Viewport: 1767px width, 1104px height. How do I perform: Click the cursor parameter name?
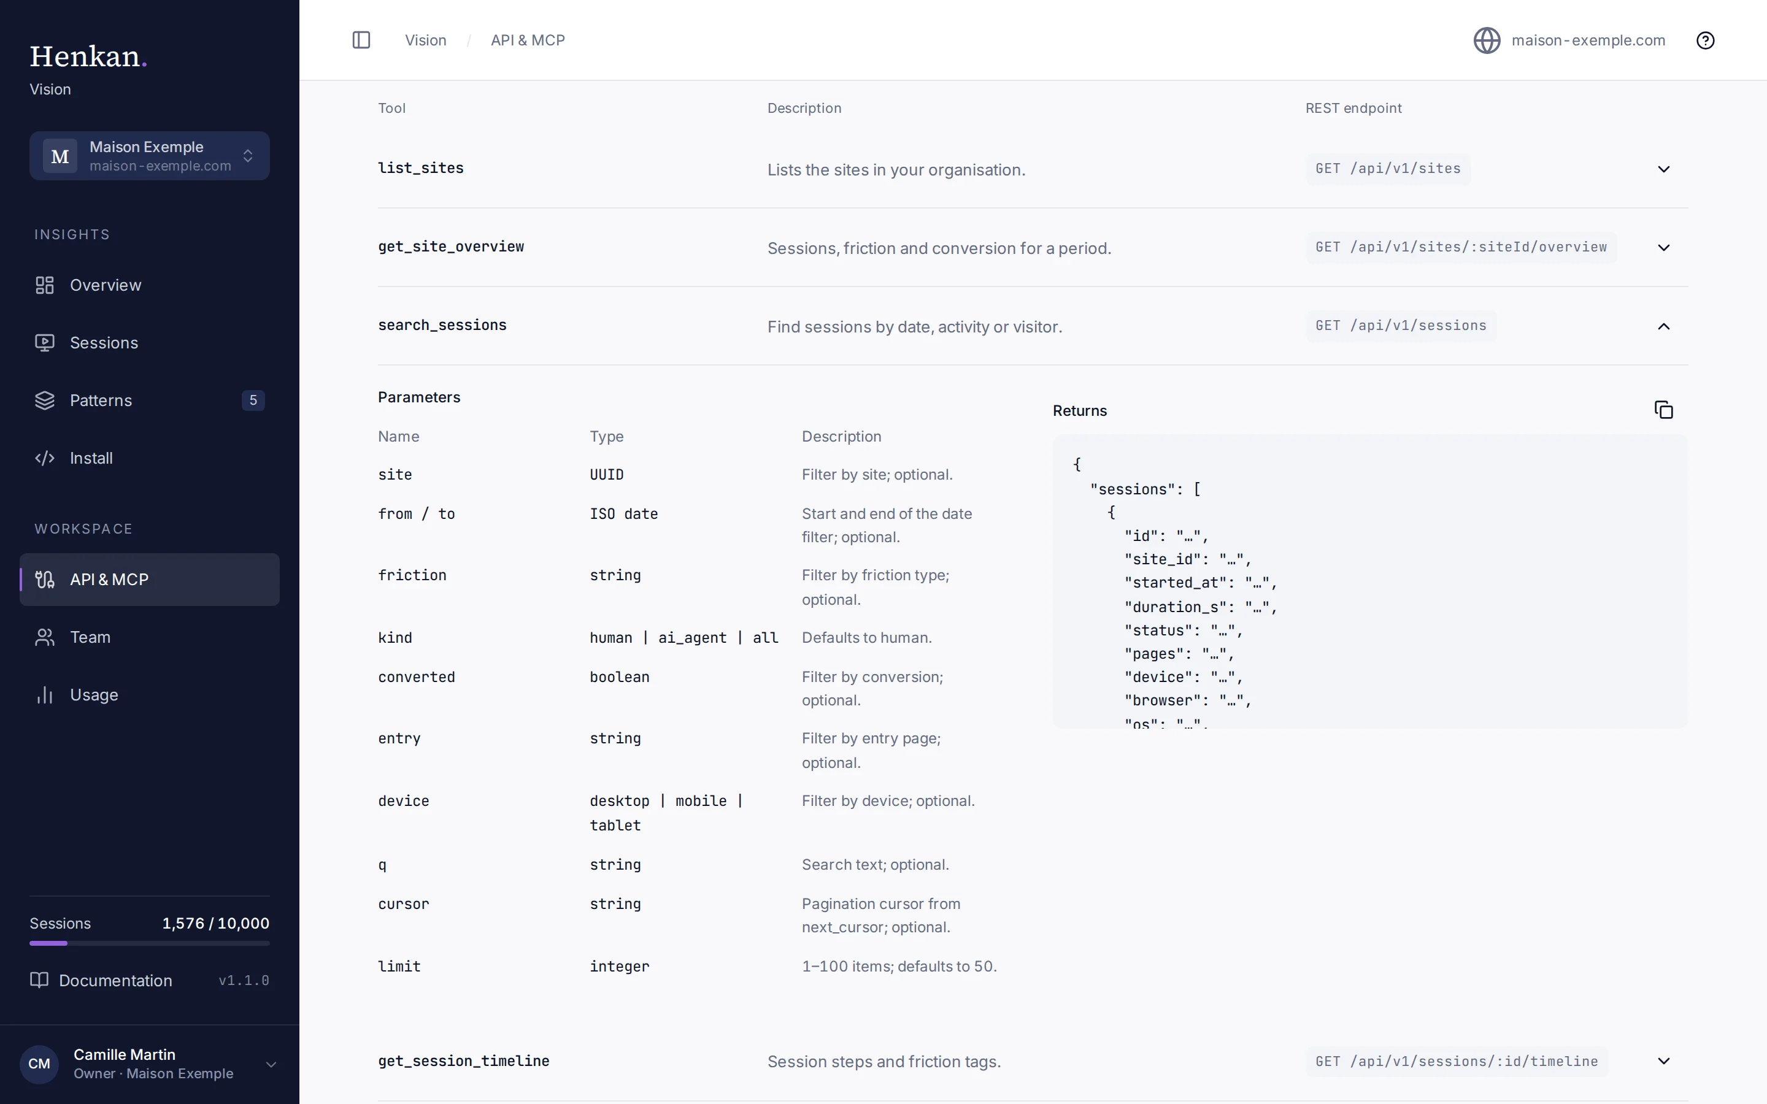(403, 904)
